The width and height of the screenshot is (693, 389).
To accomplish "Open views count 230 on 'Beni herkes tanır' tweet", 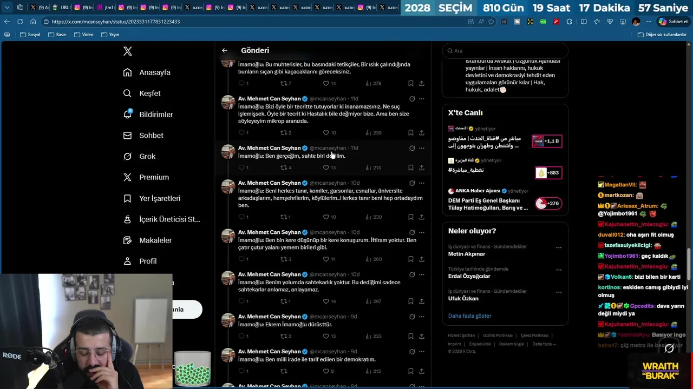I will (x=374, y=217).
